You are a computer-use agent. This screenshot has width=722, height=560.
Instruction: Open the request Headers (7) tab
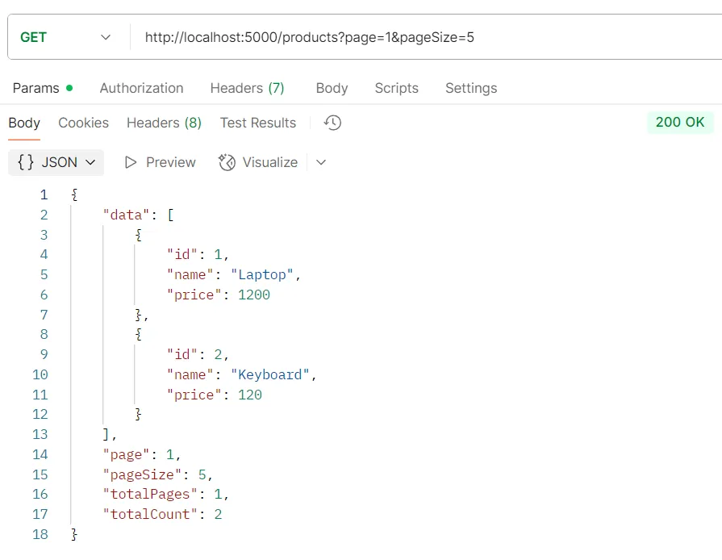point(247,88)
